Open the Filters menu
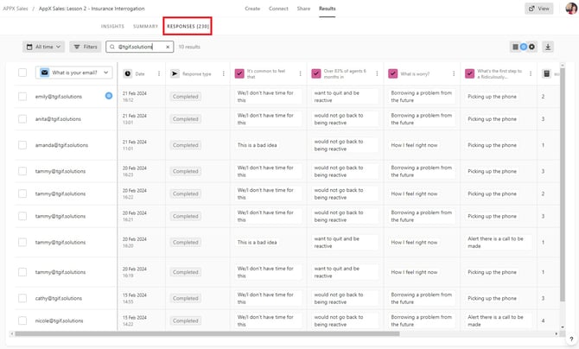 [86, 47]
